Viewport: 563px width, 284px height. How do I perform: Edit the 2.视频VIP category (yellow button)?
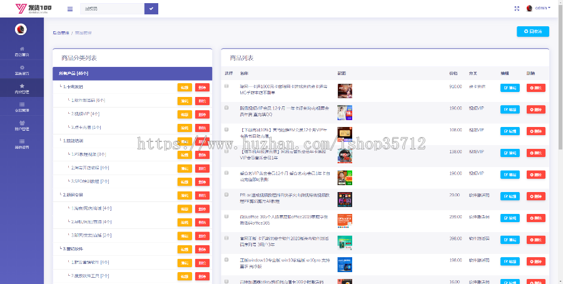185,114
